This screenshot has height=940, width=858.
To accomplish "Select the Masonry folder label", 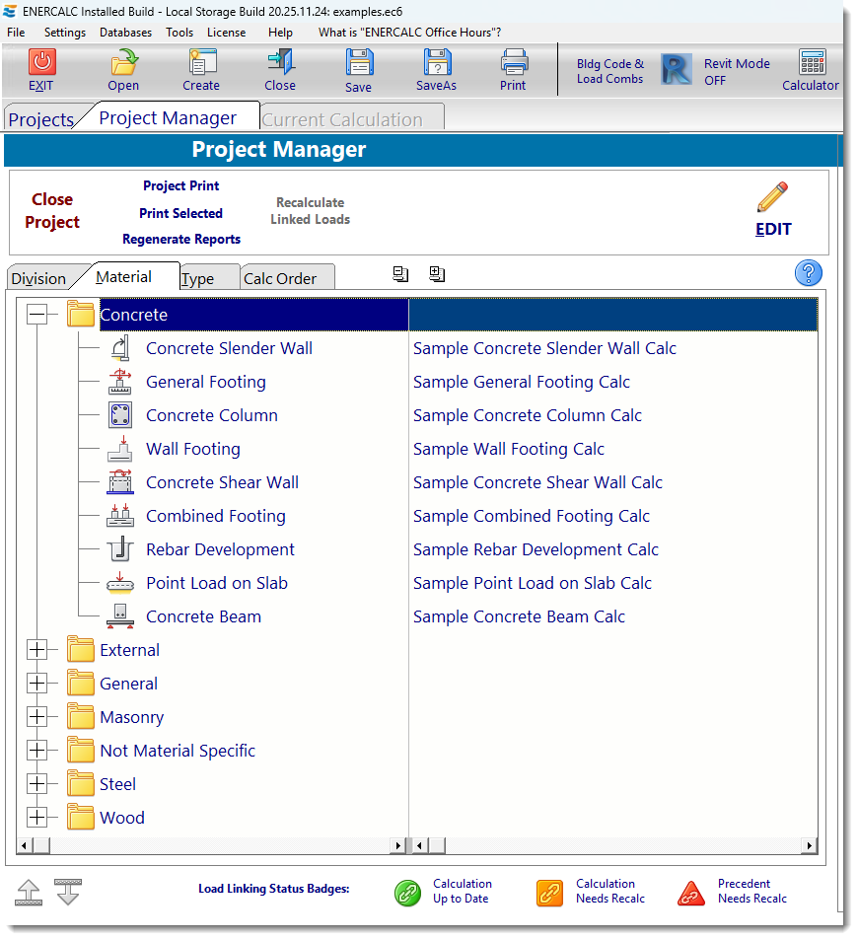I will click(132, 717).
